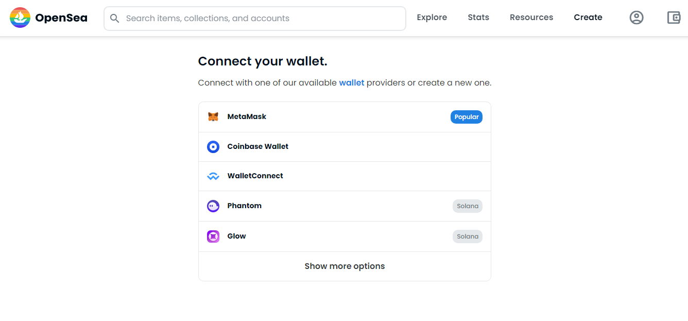Click the search magnifier icon
Viewport: 688px width, 321px height.
click(x=115, y=19)
